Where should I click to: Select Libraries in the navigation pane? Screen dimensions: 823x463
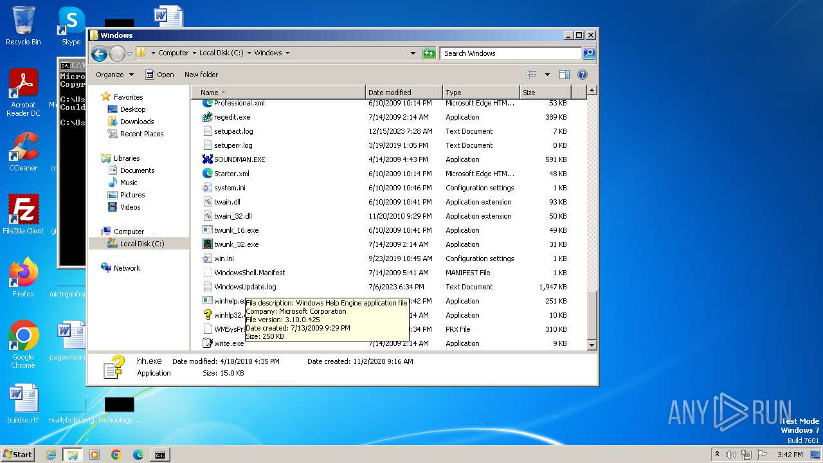(x=127, y=158)
